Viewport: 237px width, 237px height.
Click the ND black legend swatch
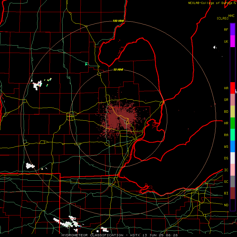tap(233, 205)
